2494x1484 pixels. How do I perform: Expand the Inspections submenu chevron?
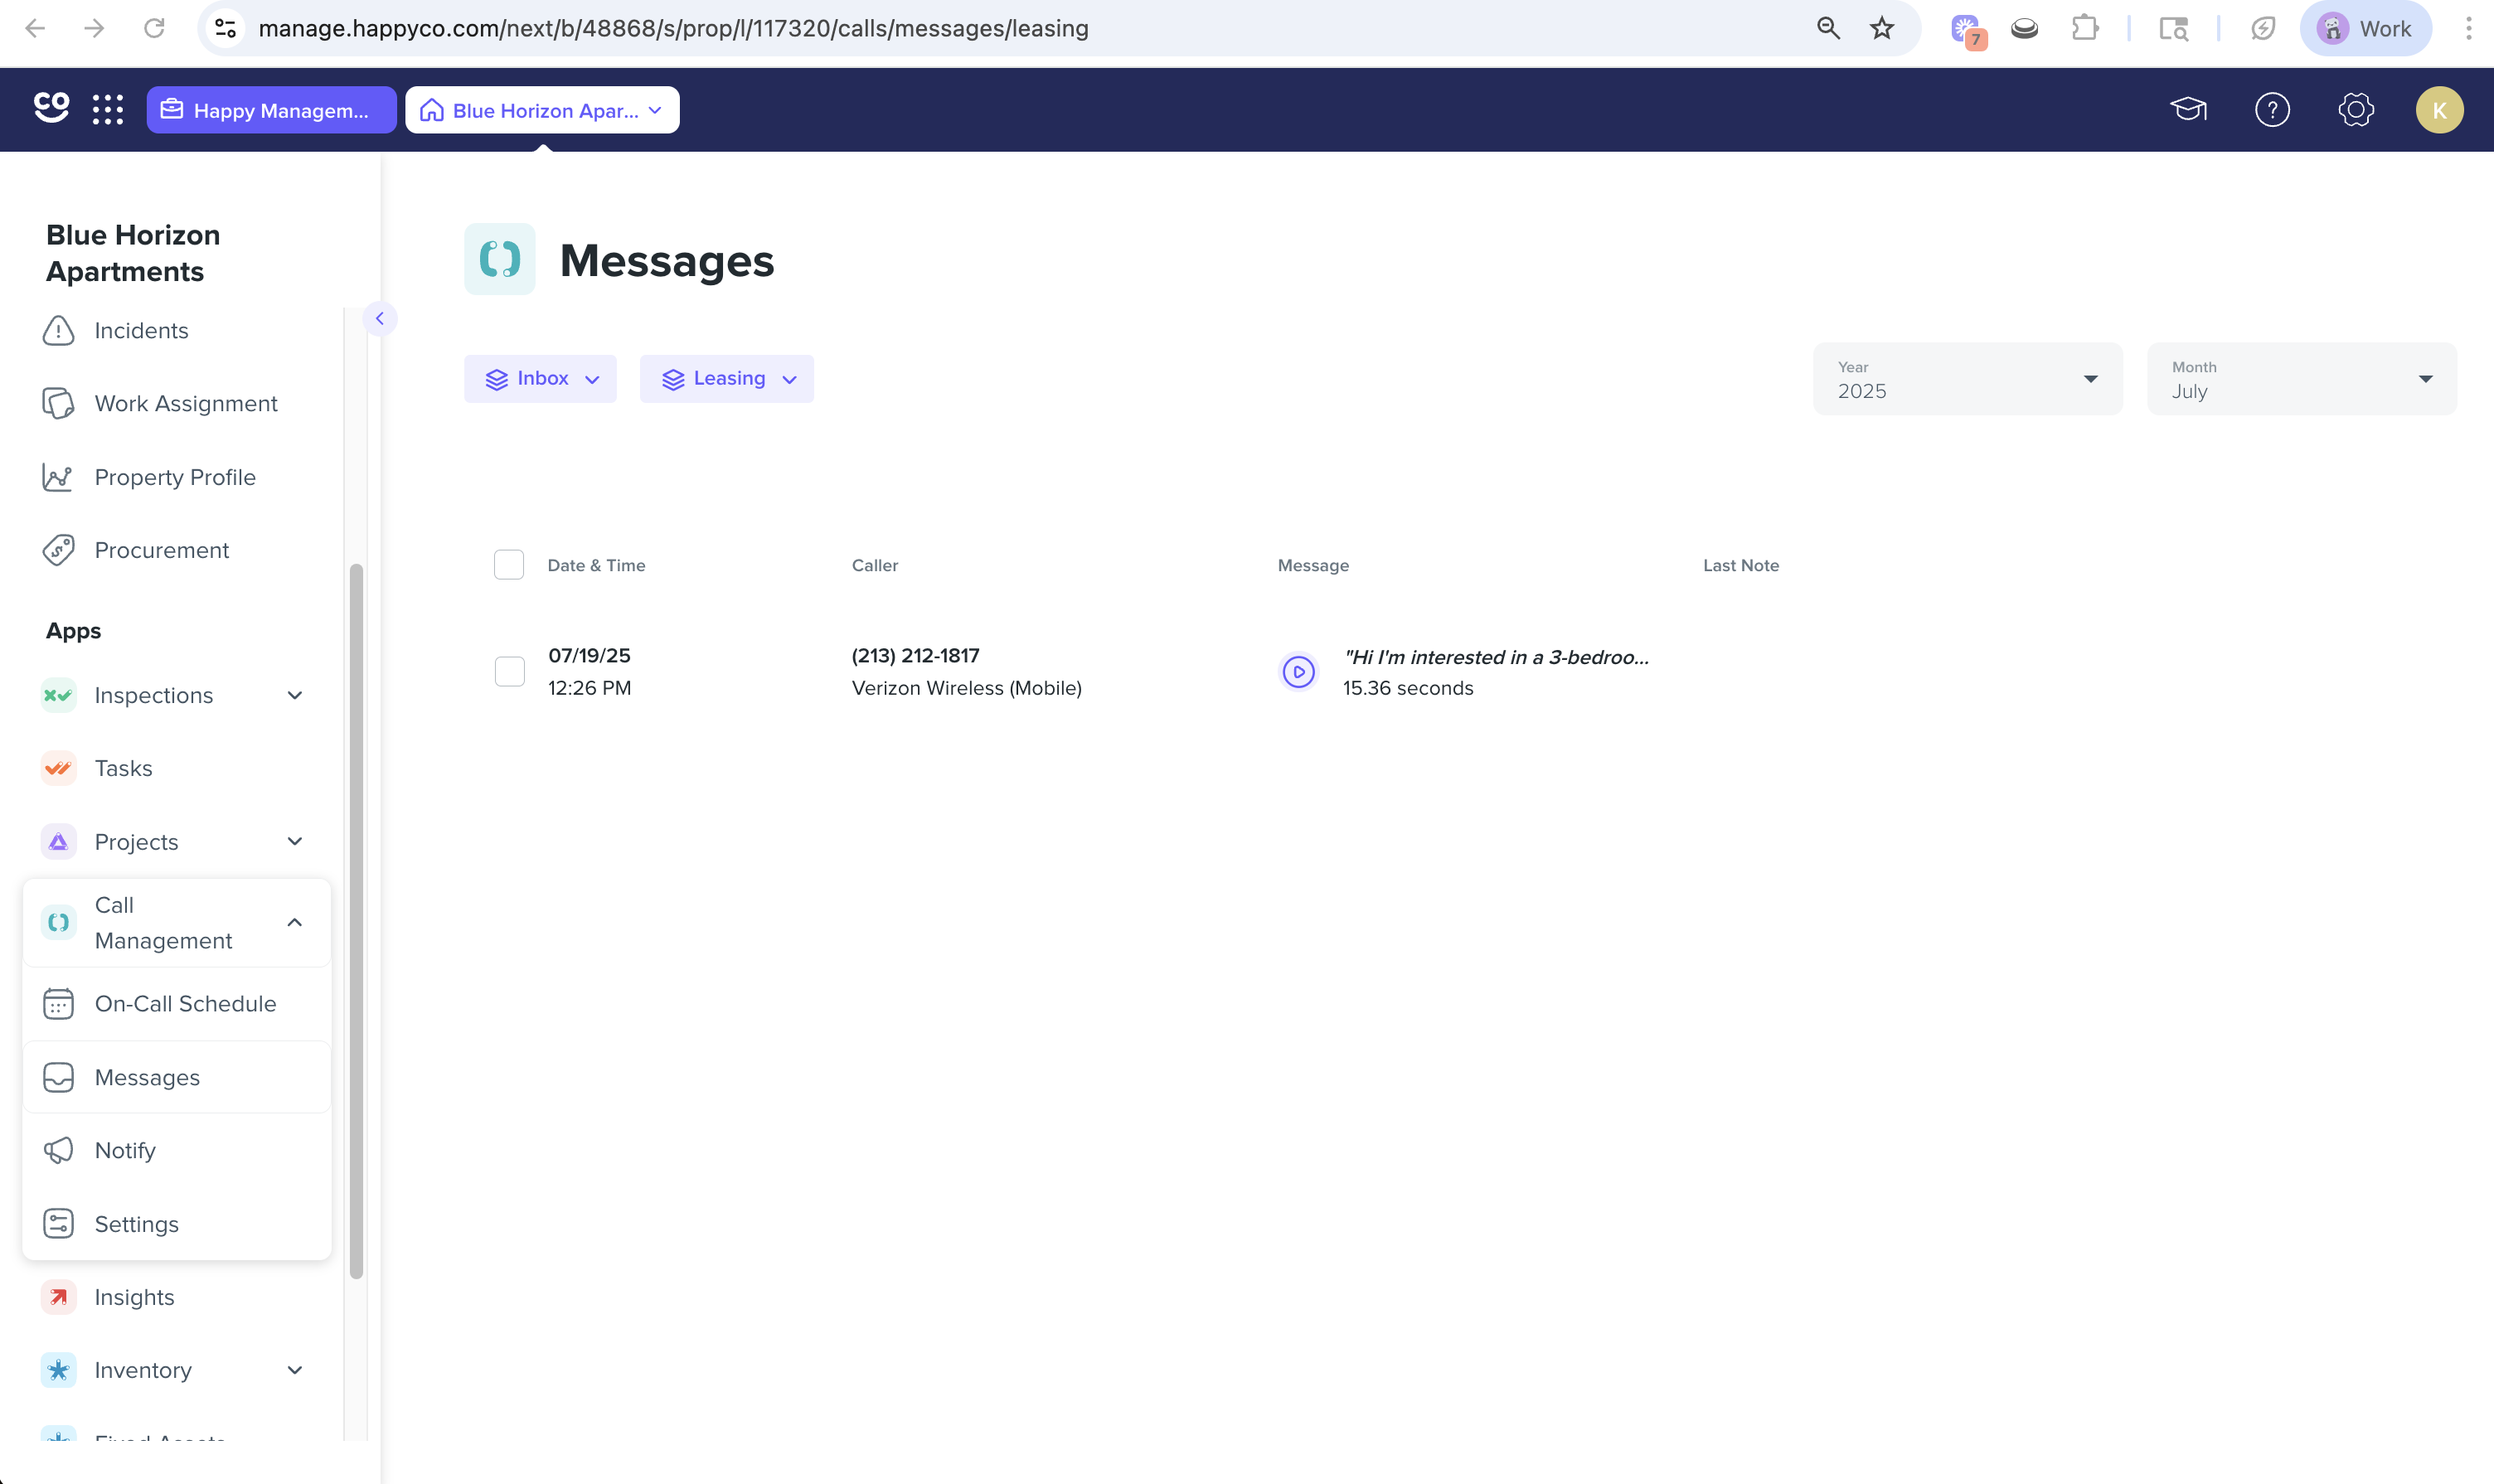295,695
